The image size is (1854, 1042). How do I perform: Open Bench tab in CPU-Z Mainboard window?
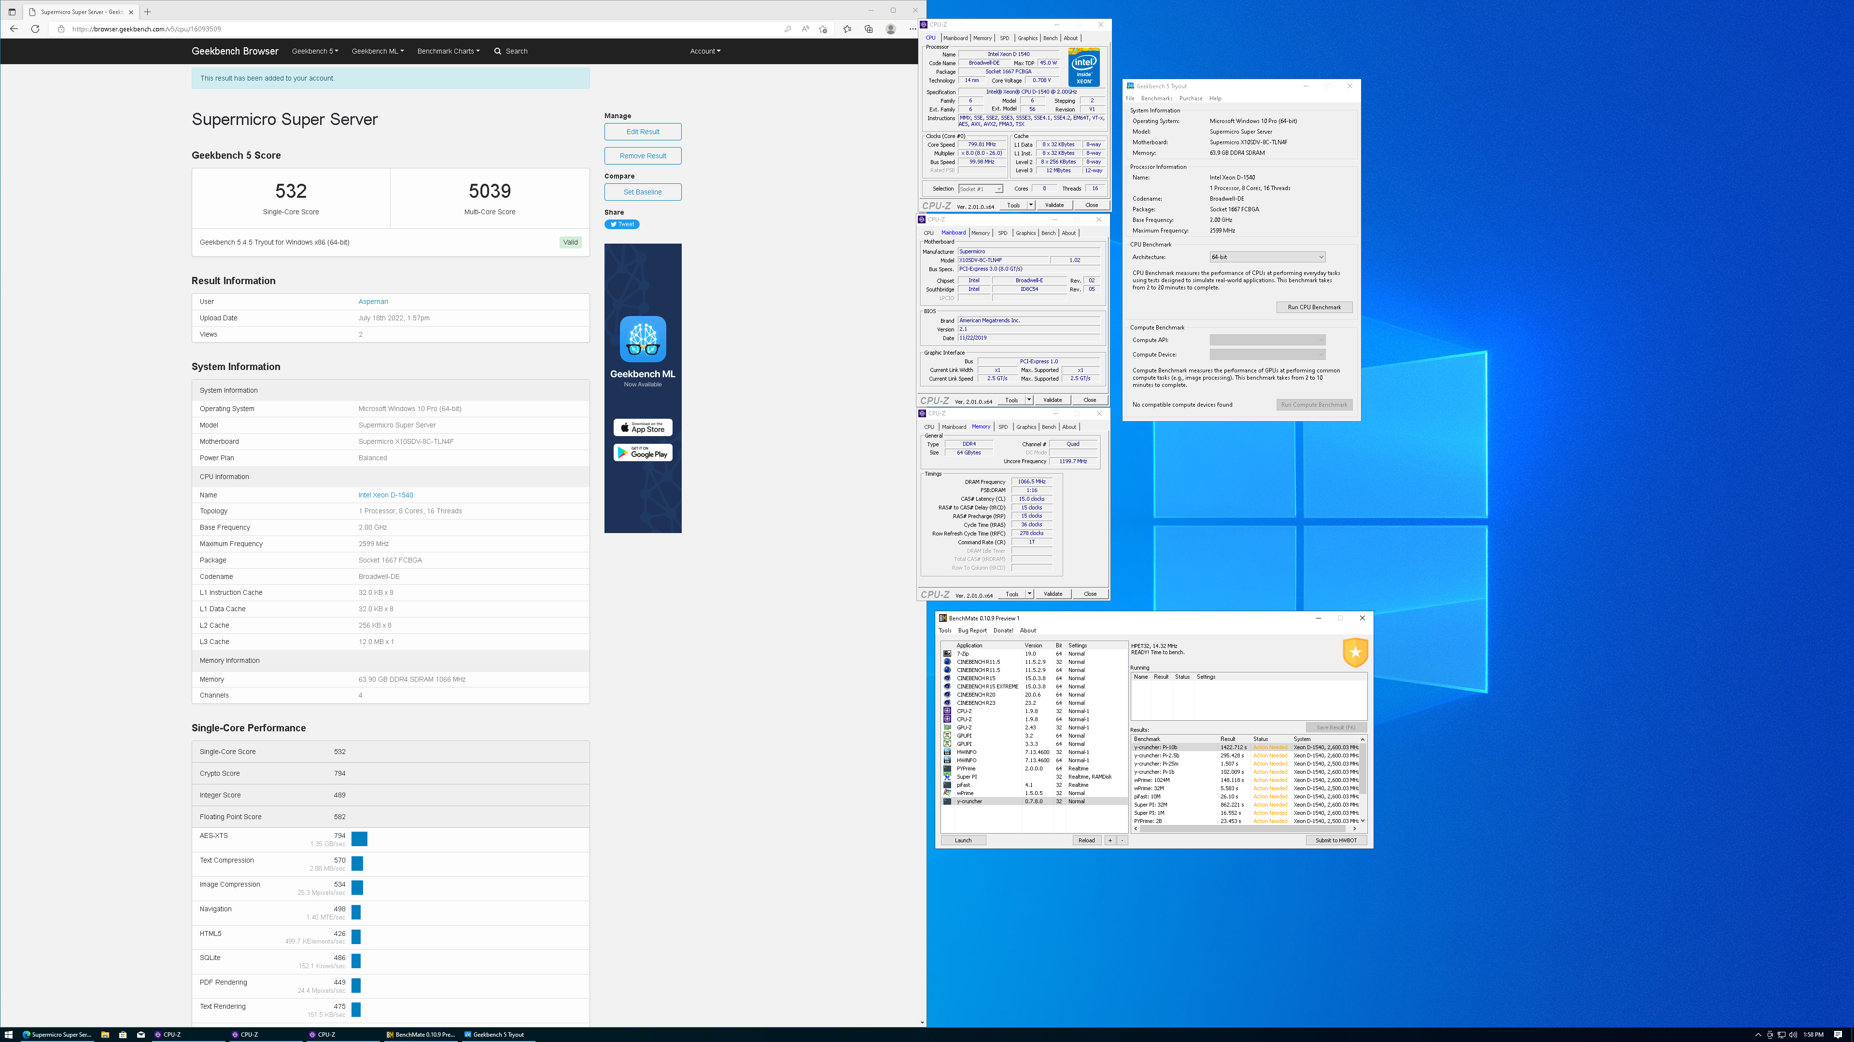pyautogui.click(x=1048, y=233)
